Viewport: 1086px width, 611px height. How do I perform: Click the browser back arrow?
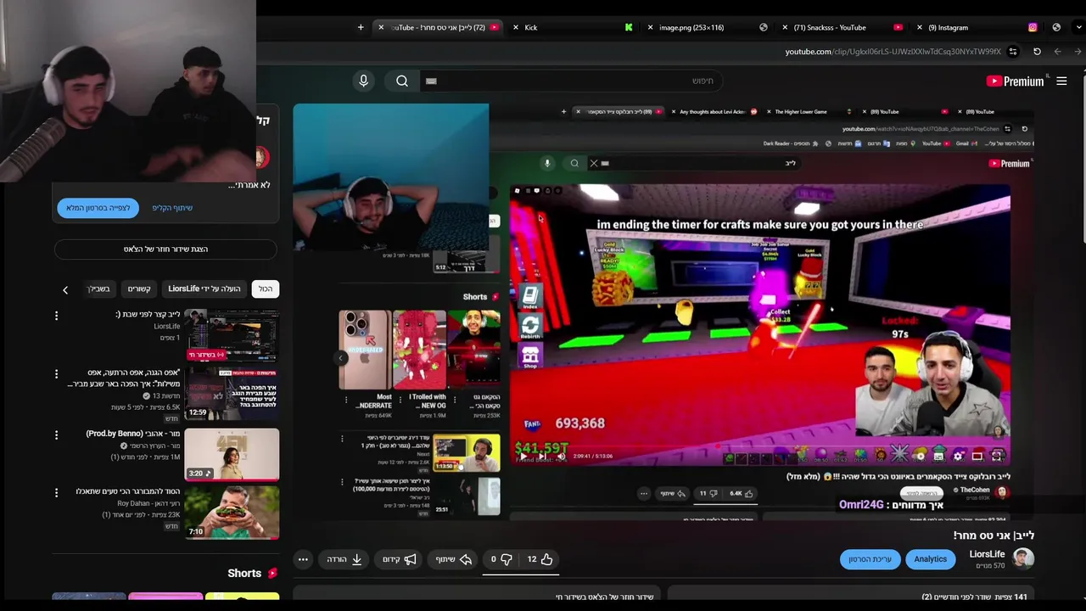coord(1057,52)
